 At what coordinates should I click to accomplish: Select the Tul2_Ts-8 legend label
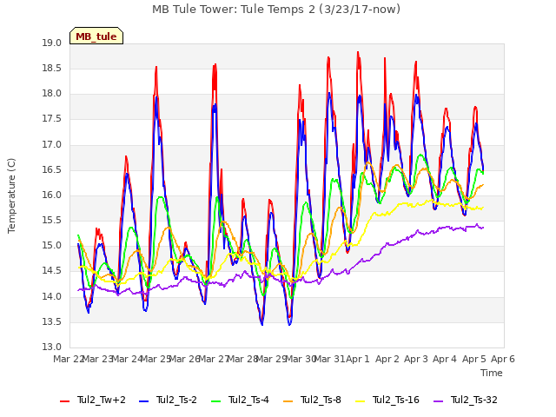click(321, 400)
